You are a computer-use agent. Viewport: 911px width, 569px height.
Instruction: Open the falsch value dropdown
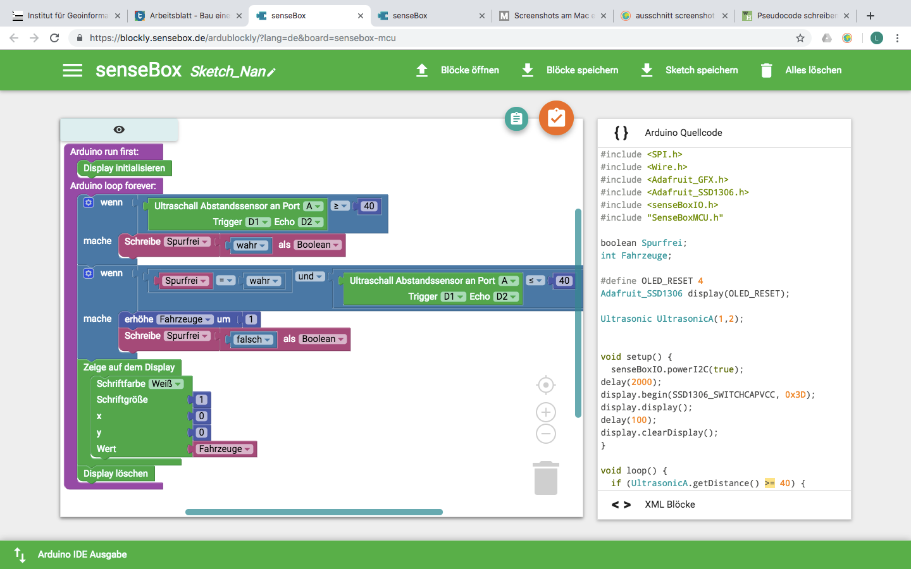(x=254, y=340)
